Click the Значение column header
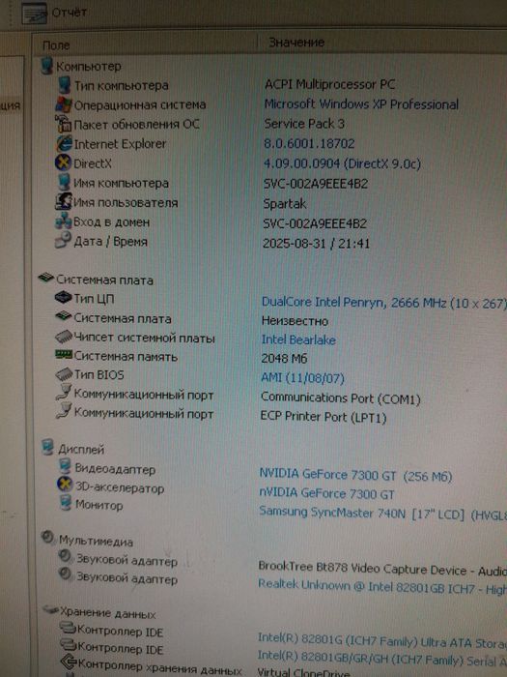 (x=296, y=43)
